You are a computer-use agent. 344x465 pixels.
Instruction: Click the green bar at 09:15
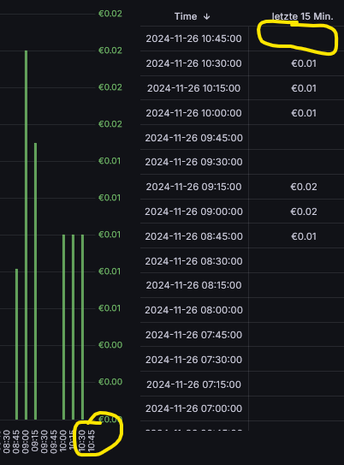tap(36, 281)
